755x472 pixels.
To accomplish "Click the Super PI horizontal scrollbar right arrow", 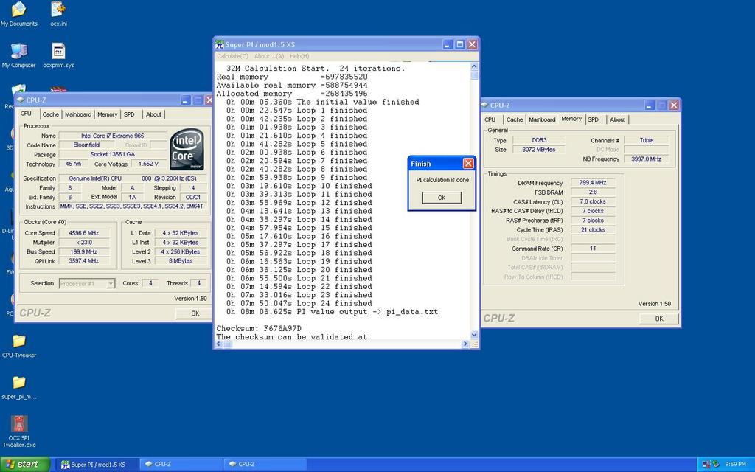I will [465, 344].
